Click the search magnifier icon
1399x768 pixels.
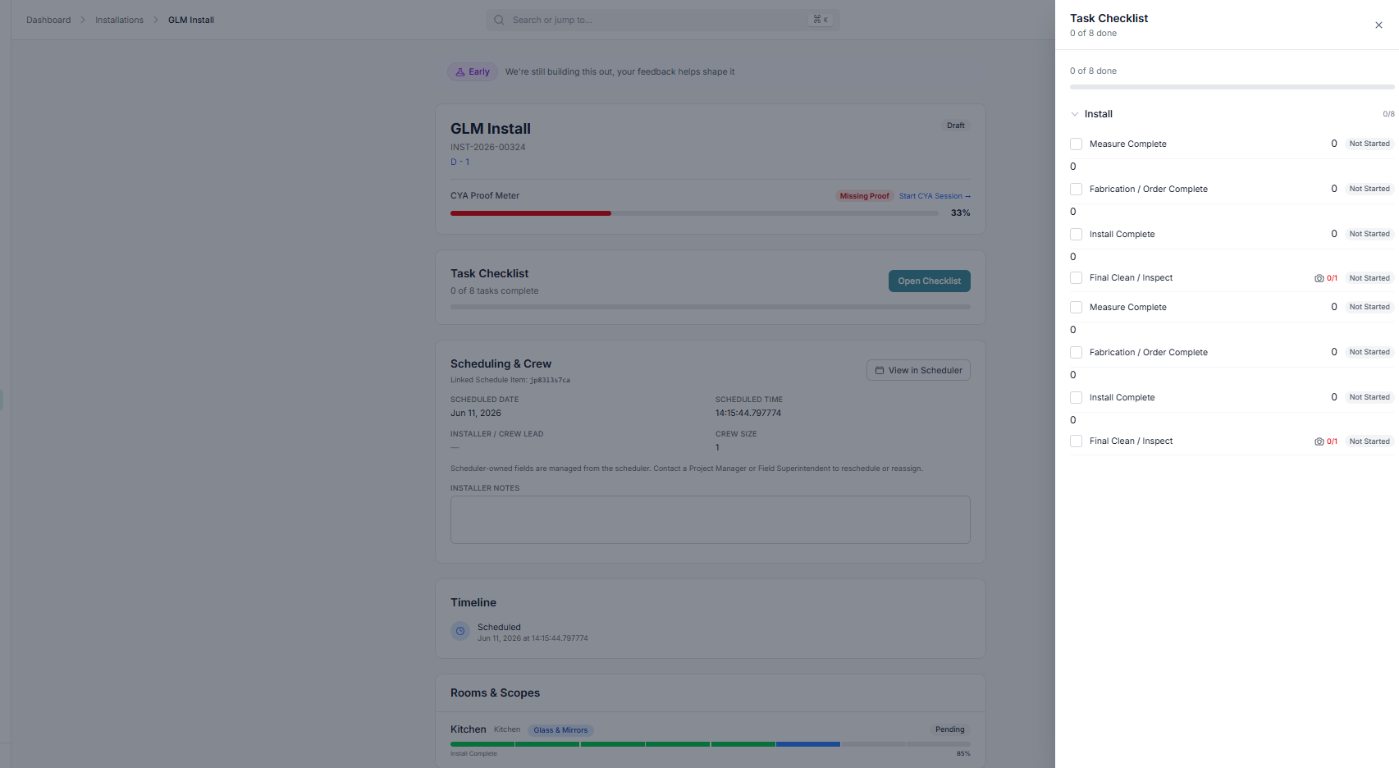tap(499, 20)
